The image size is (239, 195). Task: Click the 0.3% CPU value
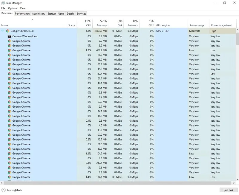[x=88, y=163]
